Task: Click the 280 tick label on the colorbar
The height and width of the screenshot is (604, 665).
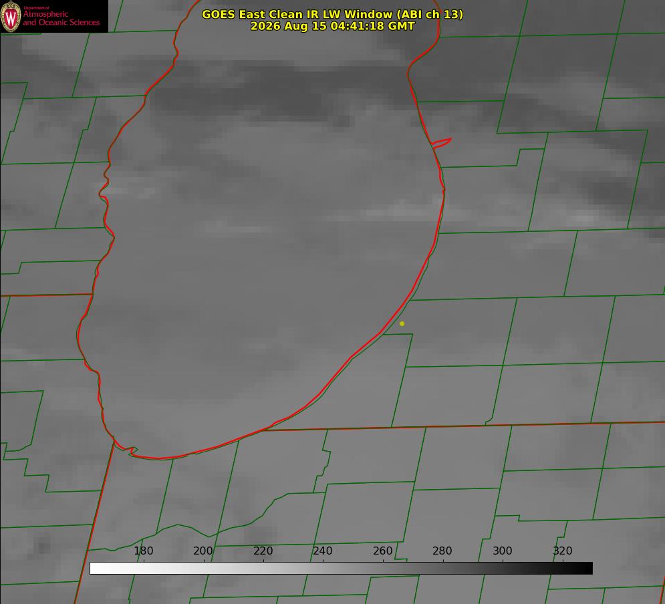Action: (442, 551)
